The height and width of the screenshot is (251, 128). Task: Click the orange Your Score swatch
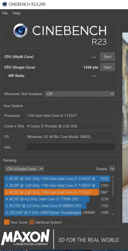tap(7, 222)
